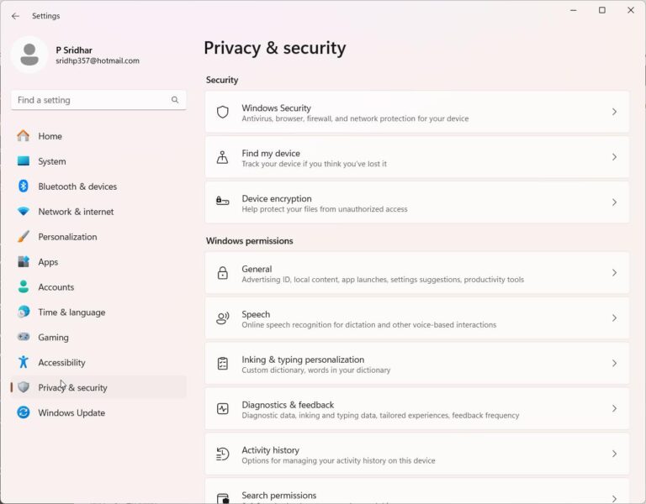
Task: Click the Accounts label in sidebar
Action: (56, 287)
